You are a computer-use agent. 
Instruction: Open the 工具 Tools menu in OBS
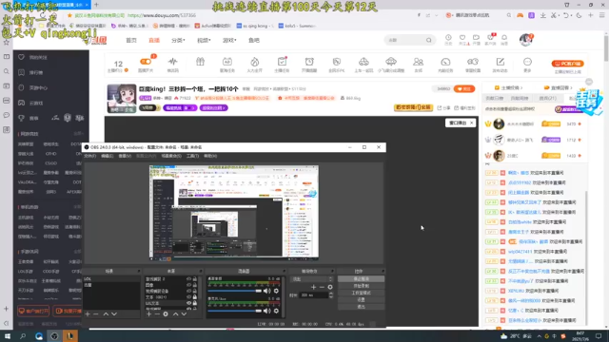pos(192,156)
